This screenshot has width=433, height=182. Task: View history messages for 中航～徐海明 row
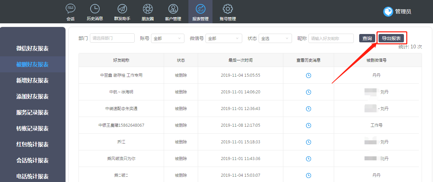(x=308, y=92)
